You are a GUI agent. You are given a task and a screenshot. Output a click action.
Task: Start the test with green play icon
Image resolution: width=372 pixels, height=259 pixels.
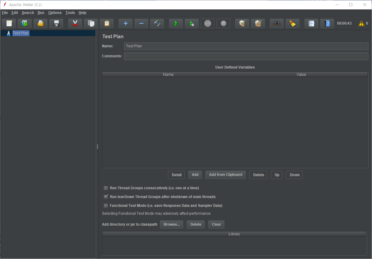176,23
